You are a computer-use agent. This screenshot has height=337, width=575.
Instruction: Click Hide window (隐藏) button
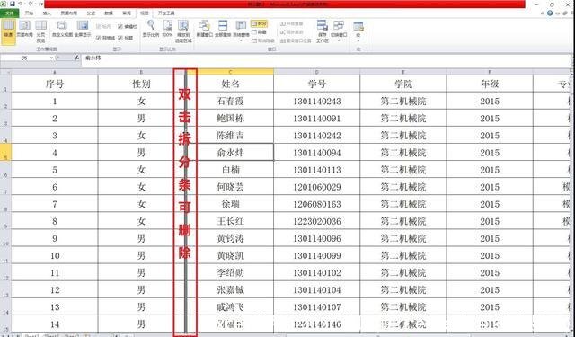[x=259, y=32]
